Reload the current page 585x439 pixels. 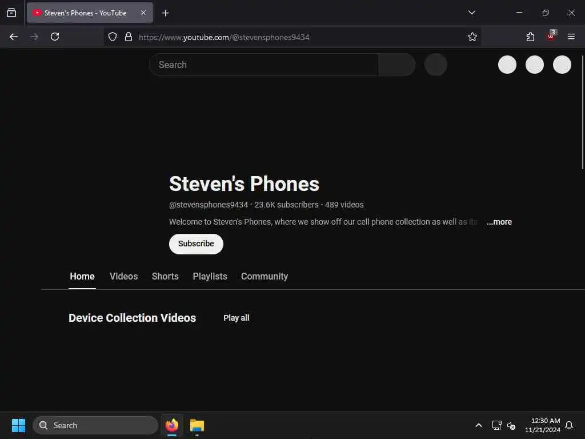55,37
